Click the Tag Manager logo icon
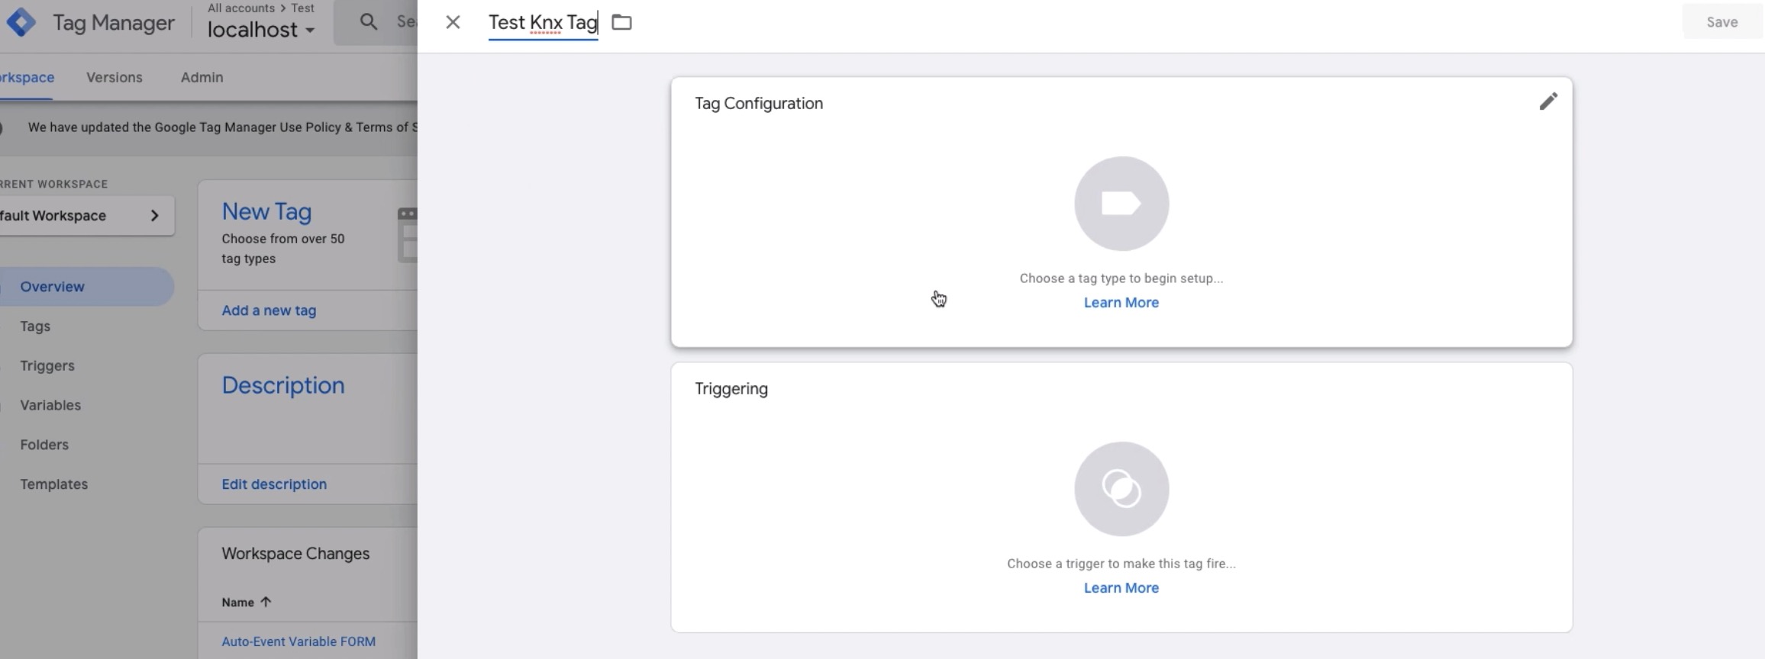The height and width of the screenshot is (659, 1765). (21, 23)
